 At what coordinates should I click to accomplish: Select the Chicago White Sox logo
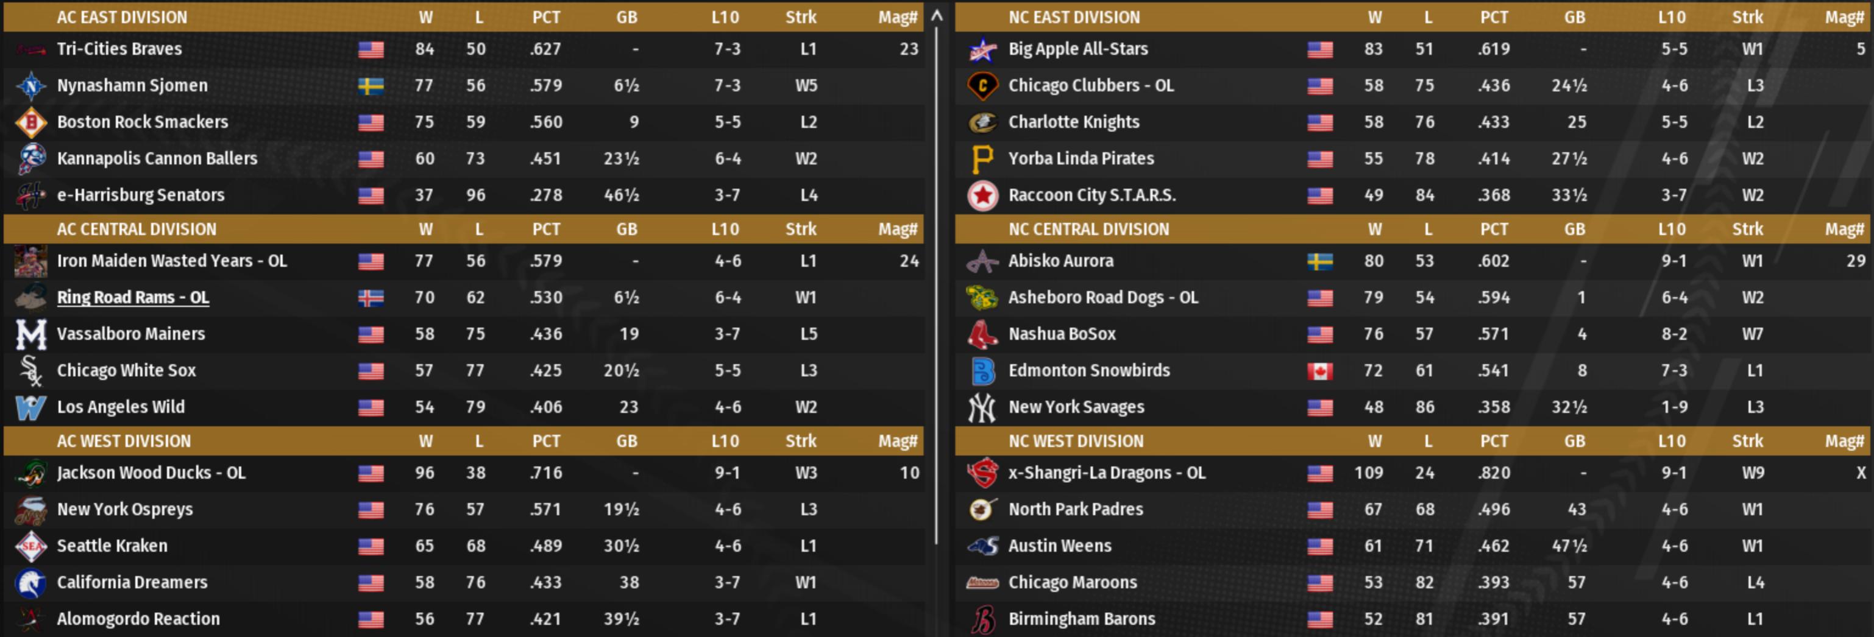click(30, 370)
